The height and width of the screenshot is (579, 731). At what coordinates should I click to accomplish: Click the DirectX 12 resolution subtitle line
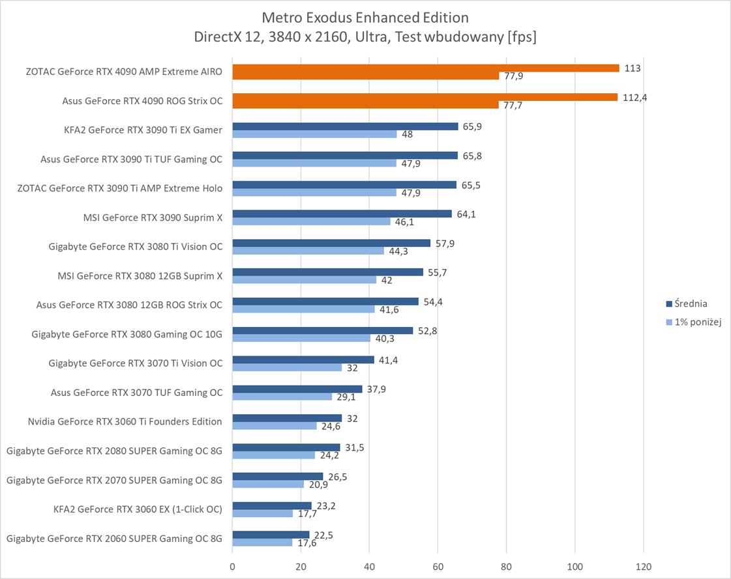365,37
